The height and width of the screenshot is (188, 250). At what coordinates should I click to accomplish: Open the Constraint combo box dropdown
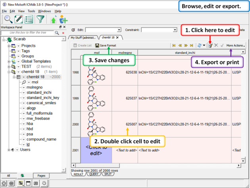point(175,30)
